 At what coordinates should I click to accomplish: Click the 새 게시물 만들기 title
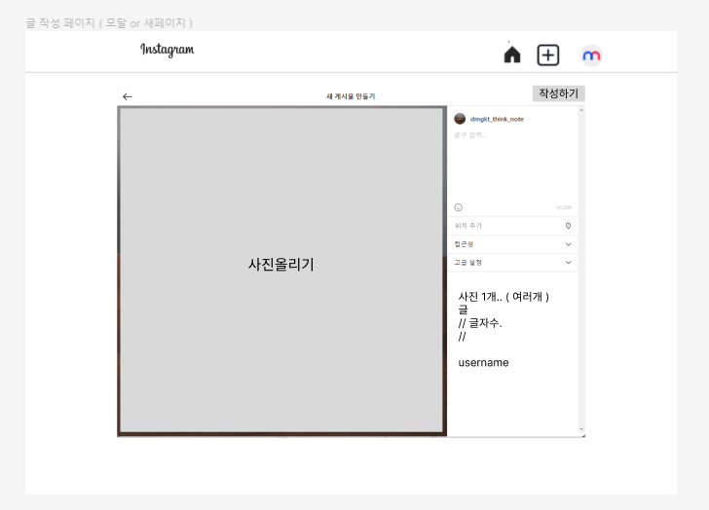click(351, 96)
